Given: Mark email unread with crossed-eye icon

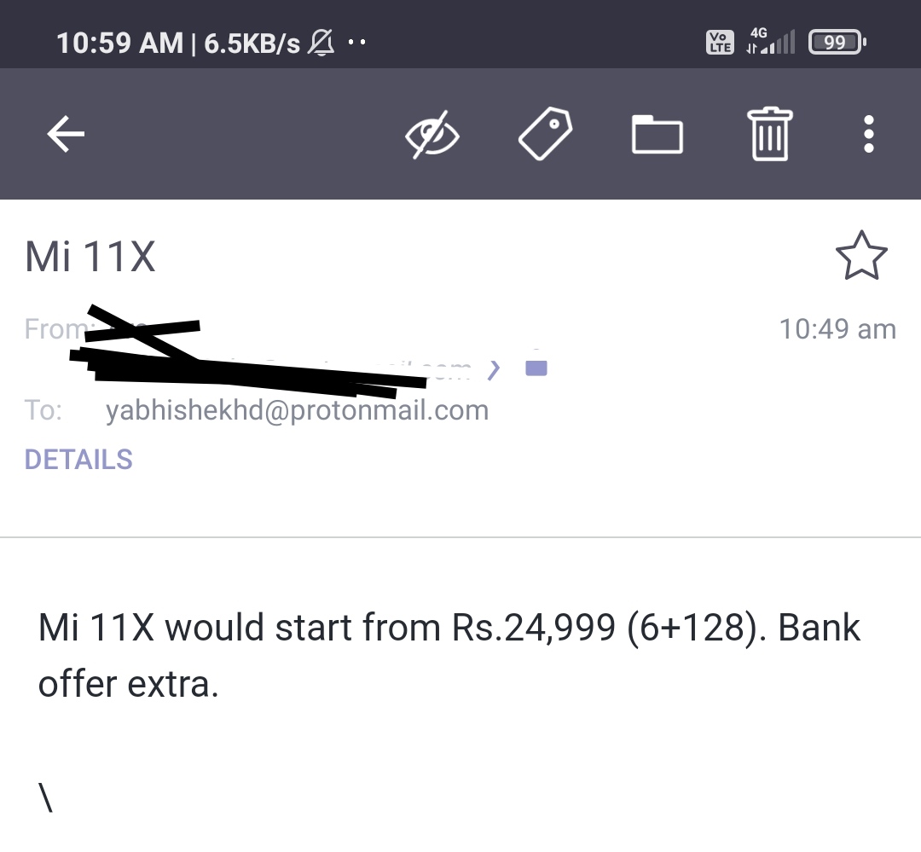Looking at the screenshot, I should pyautogui.click(x=432, y=135).
